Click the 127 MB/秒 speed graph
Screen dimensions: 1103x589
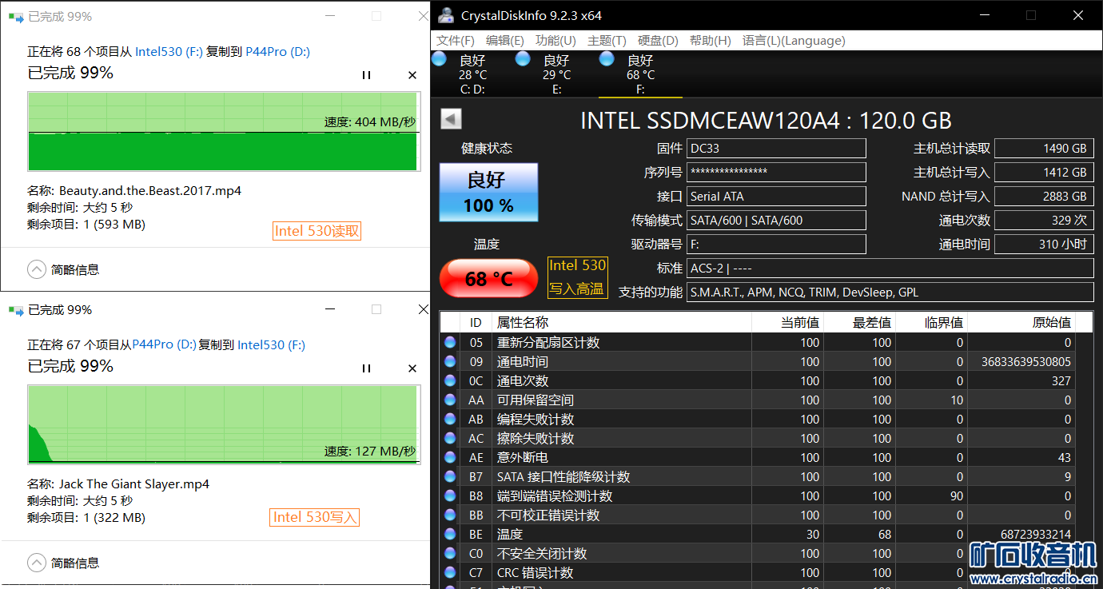(x=223, y=424)
